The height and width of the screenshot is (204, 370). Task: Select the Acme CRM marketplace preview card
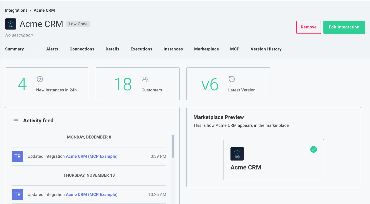[273, 159]
